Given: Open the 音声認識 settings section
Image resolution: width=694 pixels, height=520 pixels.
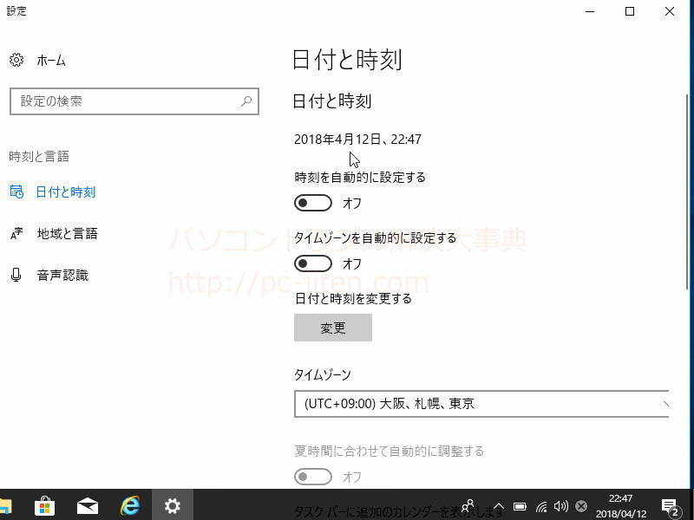Looking at the screenshot, I should coord(62,276).
